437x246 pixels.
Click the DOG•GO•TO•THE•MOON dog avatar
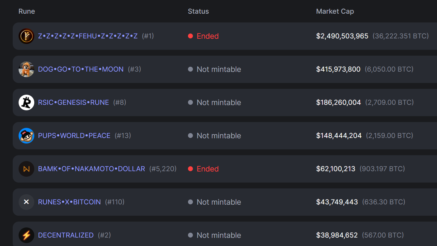tap(26, 69)
